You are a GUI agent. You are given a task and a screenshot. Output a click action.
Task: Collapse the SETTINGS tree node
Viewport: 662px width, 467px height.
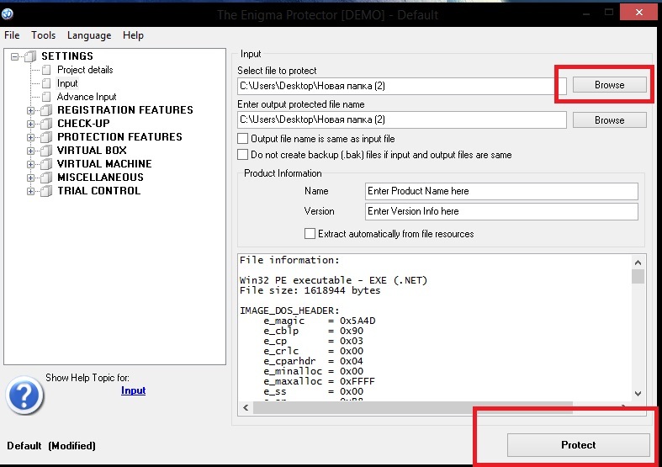coord(15,56)
